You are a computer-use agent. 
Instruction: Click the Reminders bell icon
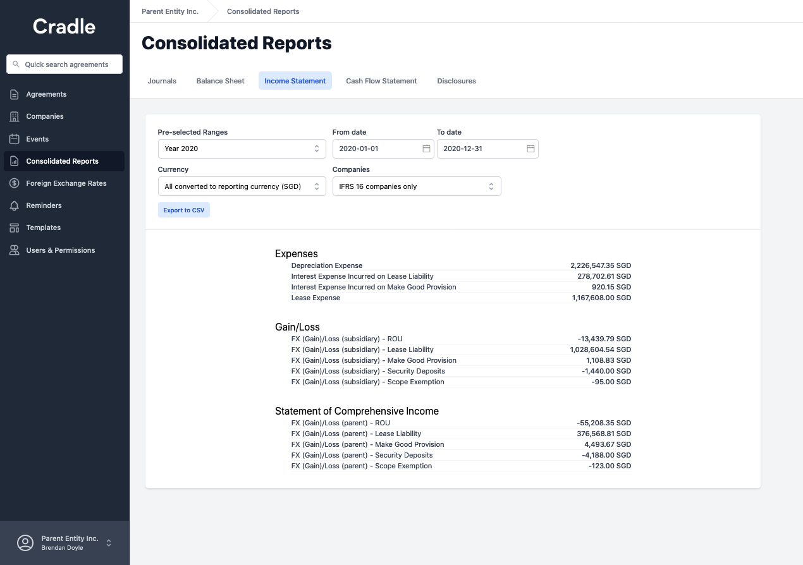tap(15, 205)
